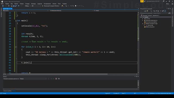The width and height of the screenshot is (174, 98).
Task: Open the File menu
Action: coord(2,4)
